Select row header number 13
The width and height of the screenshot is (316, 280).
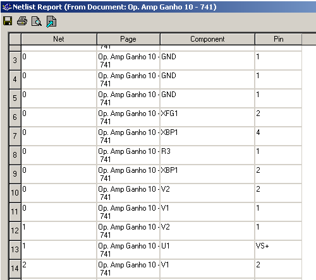pyautogui.click(x=15, y=250)
